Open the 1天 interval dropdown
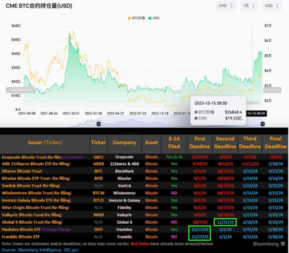 (249, 6)
